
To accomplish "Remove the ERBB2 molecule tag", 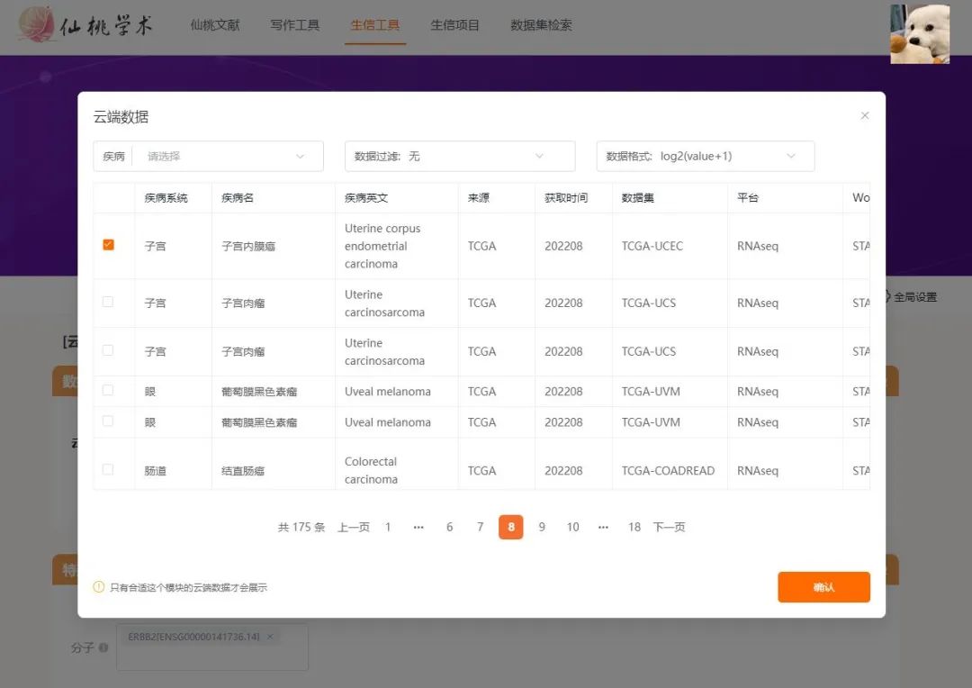I will (x=270, y=637).
